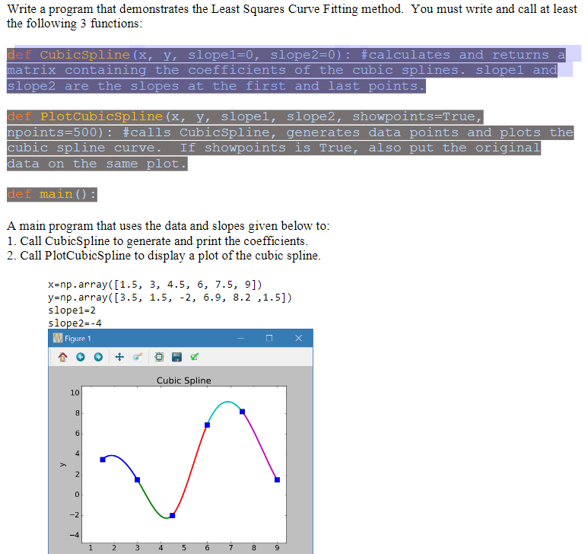
Task: Click the data point marker at x=9
Action: pos(277,479)
